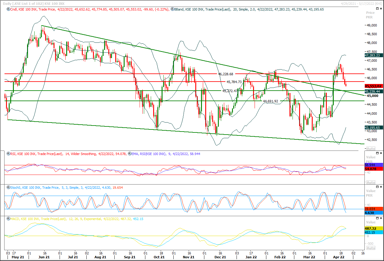This screenshot has width=384, height=261.
Task: Toggle Auto scaling on the RSI axis
Action: coord(371,182)
